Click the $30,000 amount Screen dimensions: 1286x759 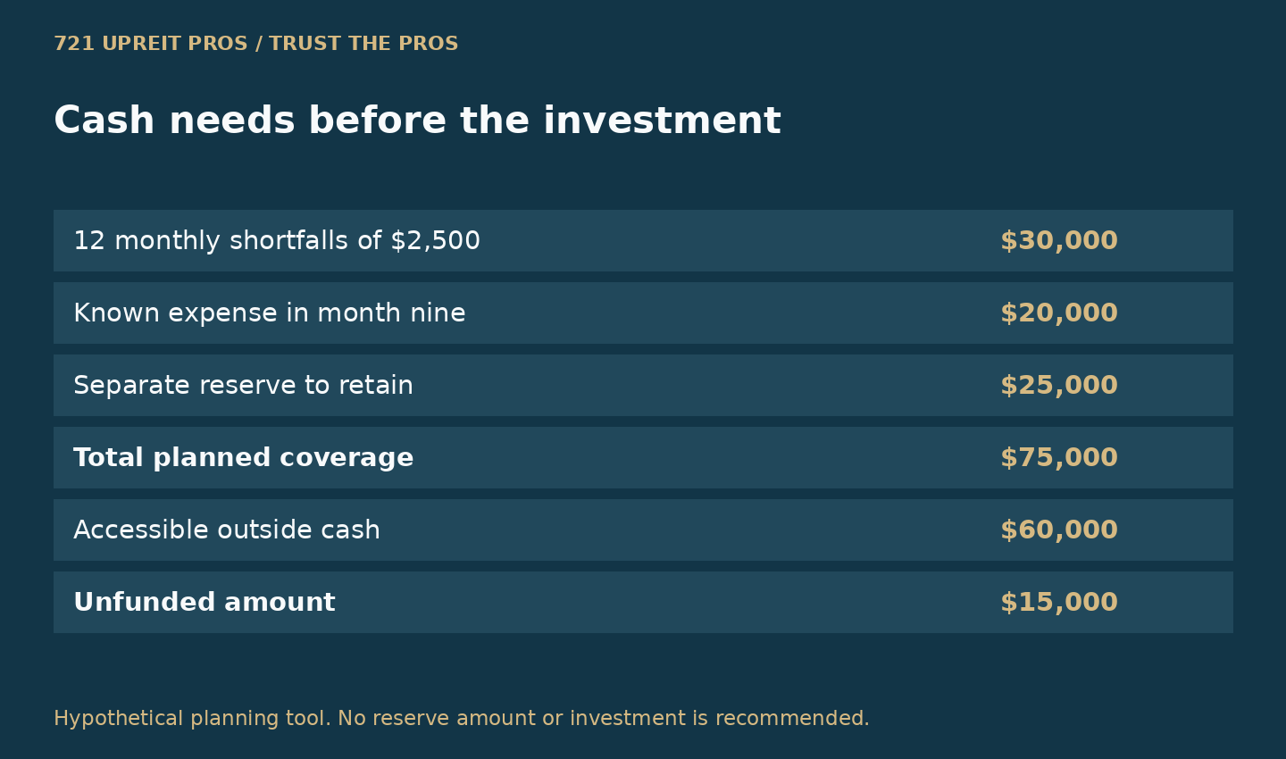pyautogui.click(x=1059, y=241)
